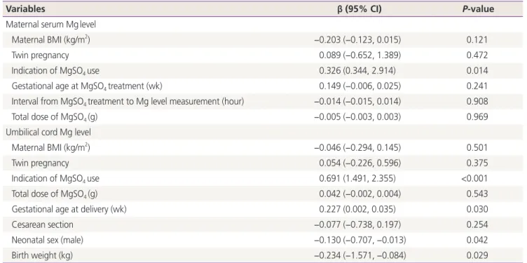
Task: Click P-value 0.501
Action: coord(477,148)
